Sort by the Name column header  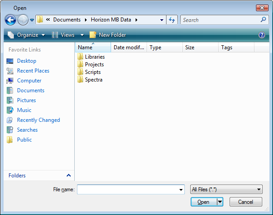92,47
